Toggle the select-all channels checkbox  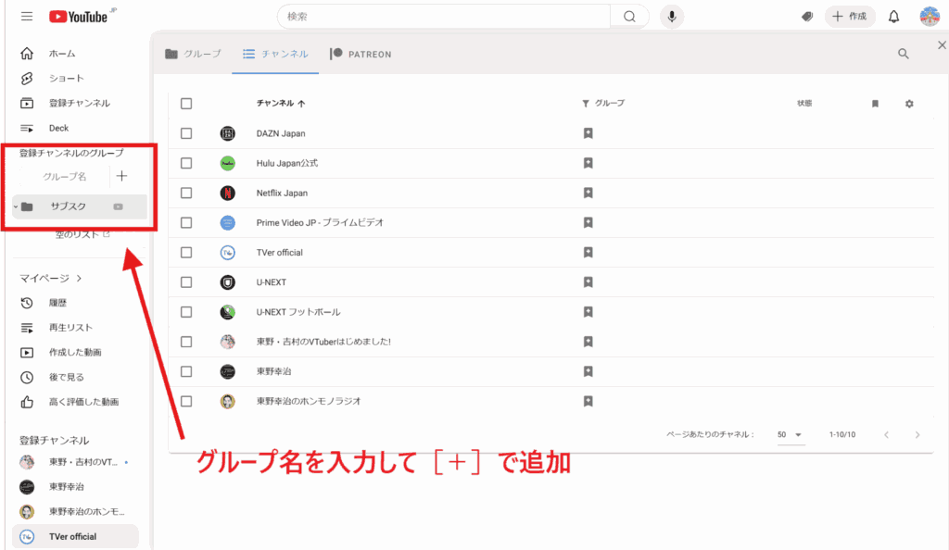[186, 104]
